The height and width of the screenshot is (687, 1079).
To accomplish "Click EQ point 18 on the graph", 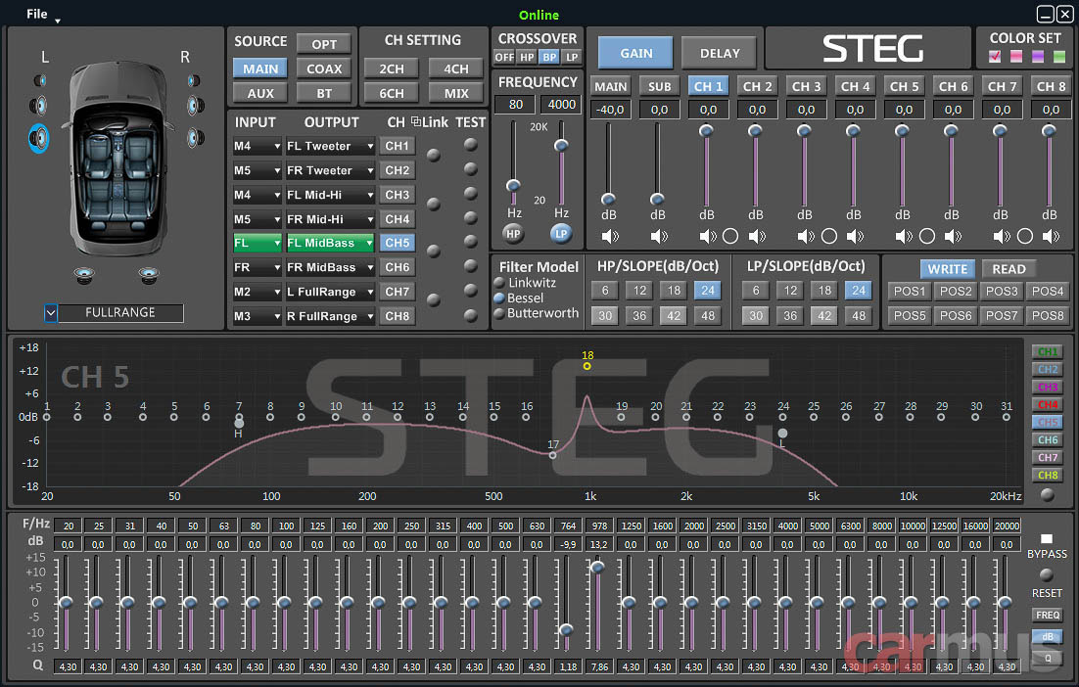I will (586, 366).
